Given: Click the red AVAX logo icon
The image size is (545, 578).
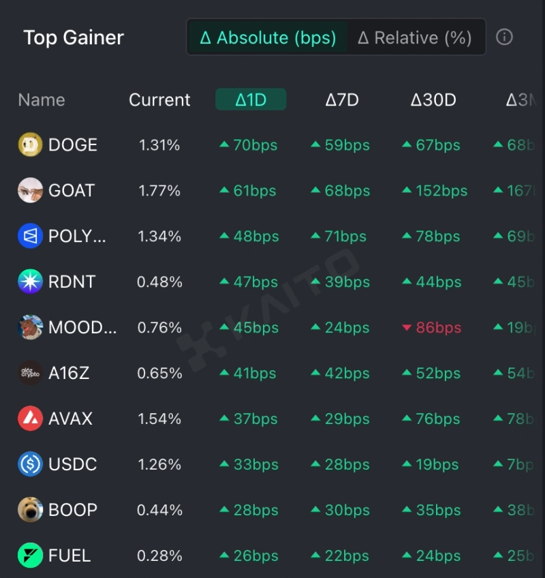Looking at the screenshot, I should coord(30,419).
